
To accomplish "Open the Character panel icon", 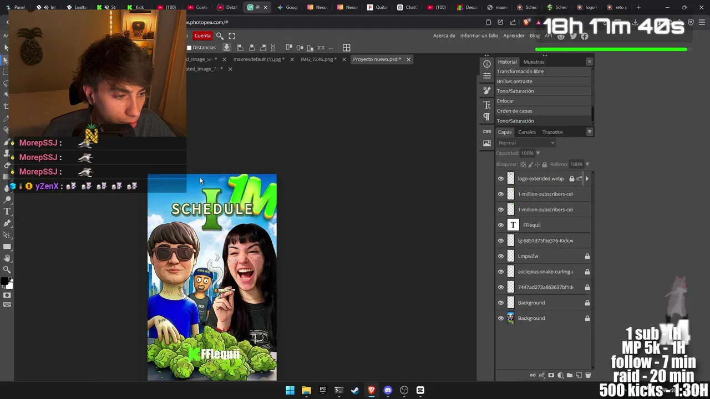I will [486, 105].
